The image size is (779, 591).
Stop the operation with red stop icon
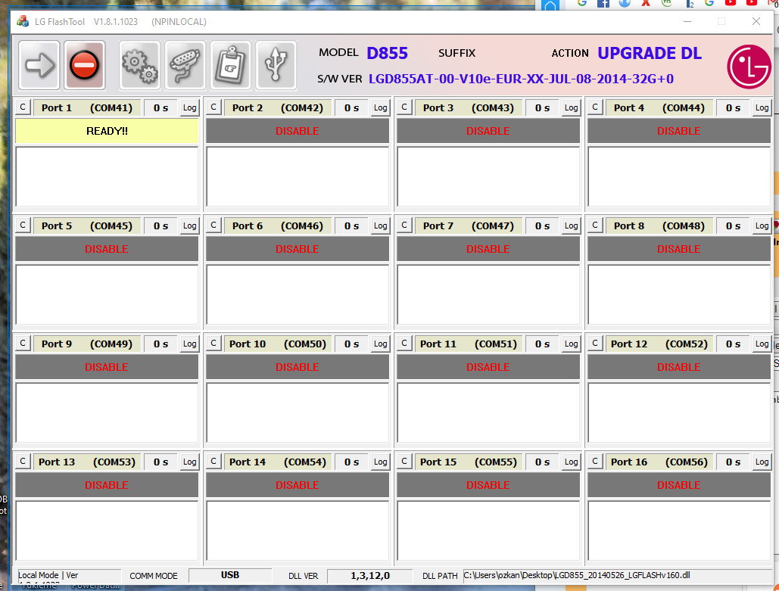[85, 65]
